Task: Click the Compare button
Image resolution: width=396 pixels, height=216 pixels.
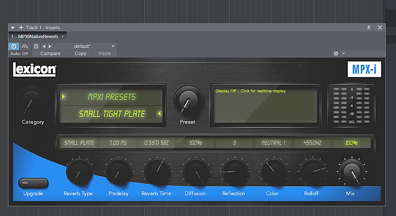Action: pos(50,53)
